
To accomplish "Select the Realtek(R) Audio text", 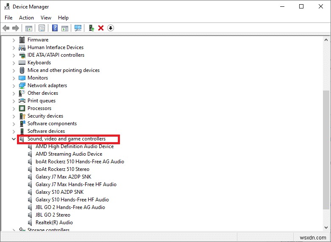I will 54,223.
